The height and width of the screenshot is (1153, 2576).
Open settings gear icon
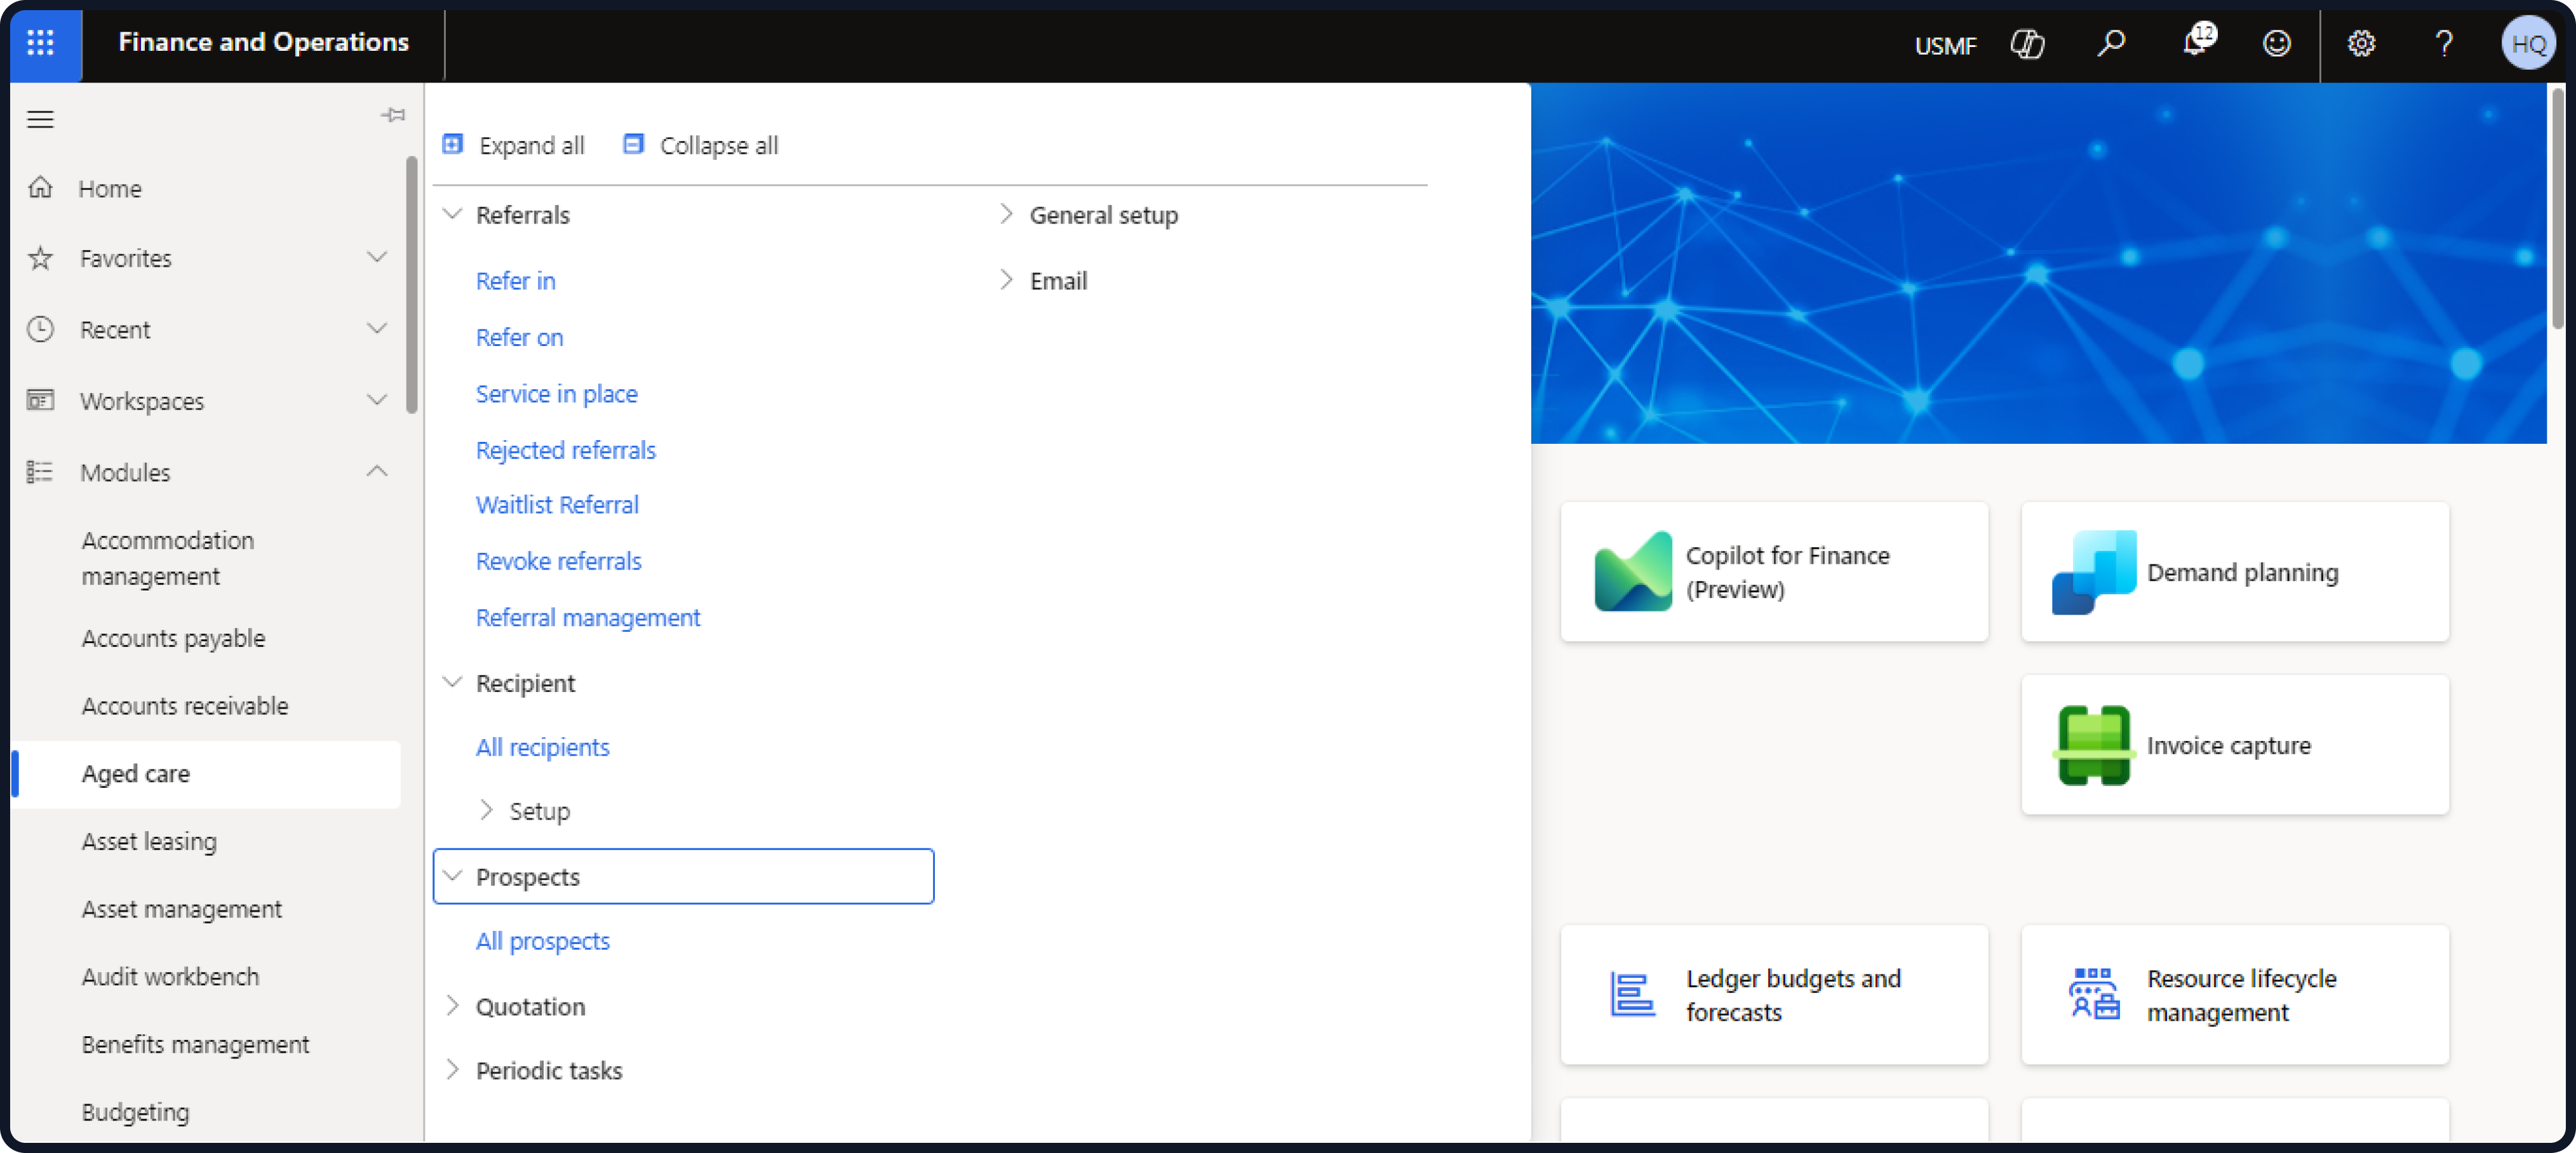click(x=2361, y=44)
